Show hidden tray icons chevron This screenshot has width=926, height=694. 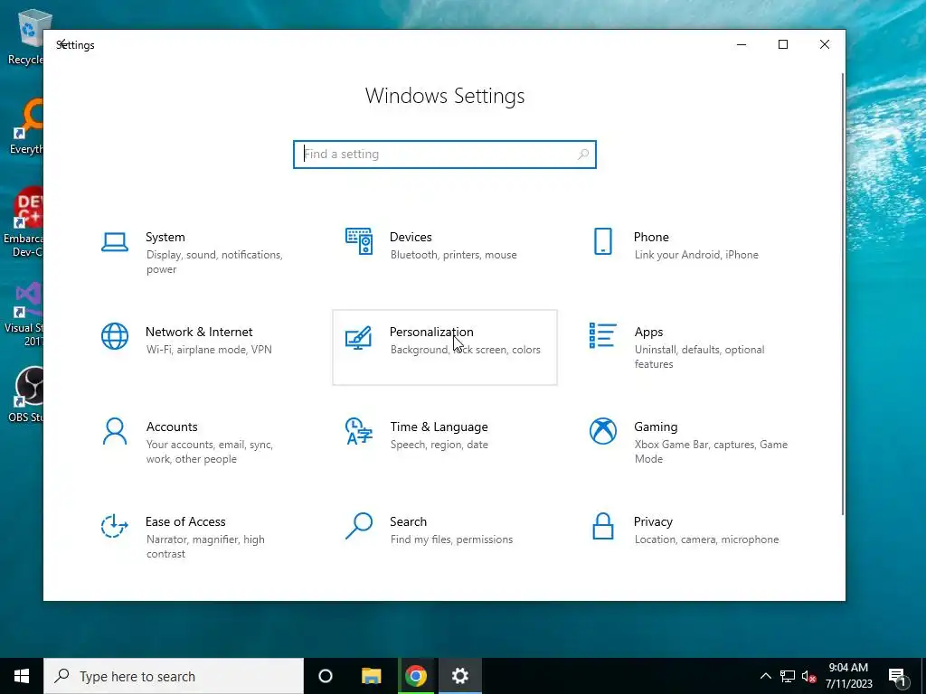click(765, 676)
